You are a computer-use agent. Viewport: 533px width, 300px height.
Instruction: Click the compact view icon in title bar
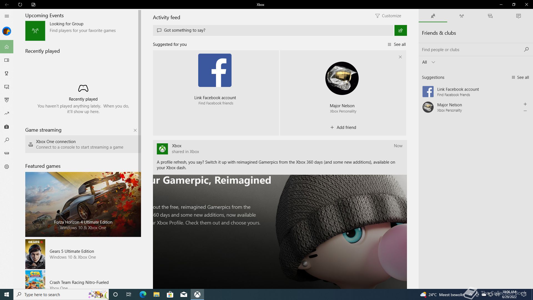pos(33,4)
